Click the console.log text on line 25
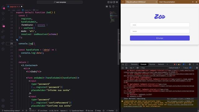The image size is (199, 112). pyautogui.click(x=25, y=44)
